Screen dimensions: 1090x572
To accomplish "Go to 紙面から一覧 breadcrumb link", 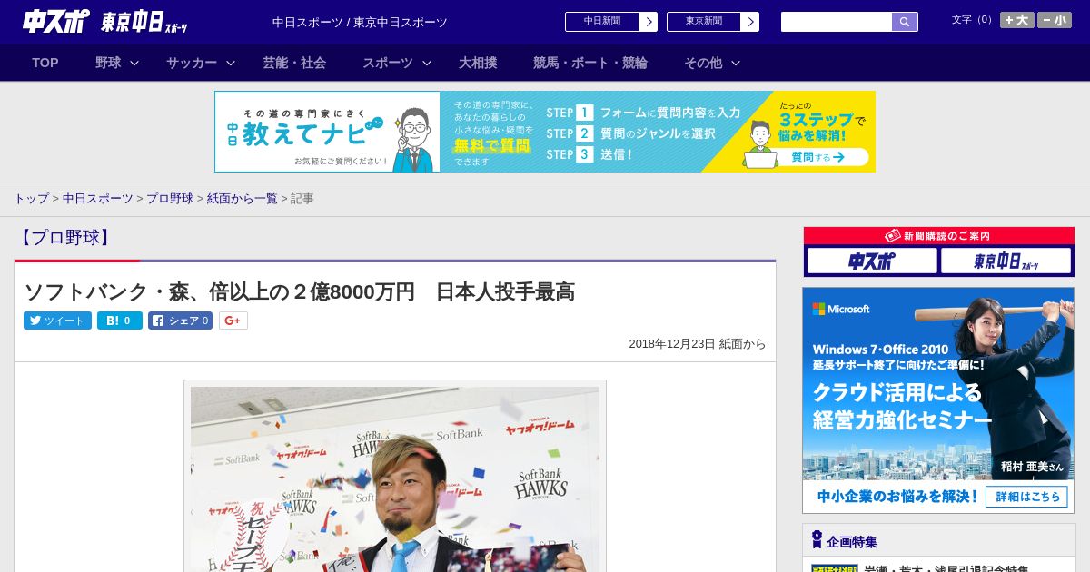I will [x=242, y=198].
